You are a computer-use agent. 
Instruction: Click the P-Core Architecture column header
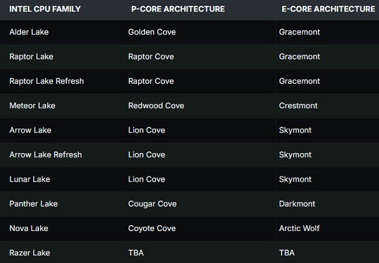tap(178, 9)
